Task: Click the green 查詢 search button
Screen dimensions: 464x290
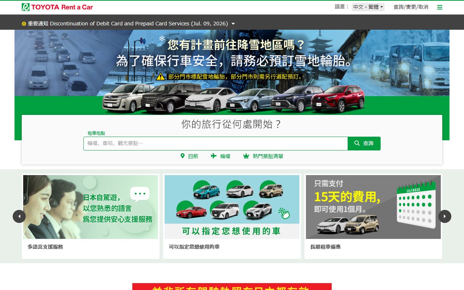Action: 364,144
